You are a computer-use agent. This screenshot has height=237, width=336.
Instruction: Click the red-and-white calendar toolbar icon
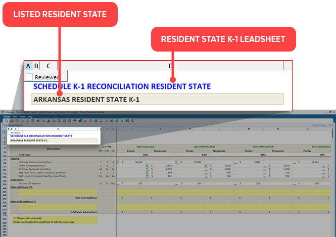(x=75, y=121)
